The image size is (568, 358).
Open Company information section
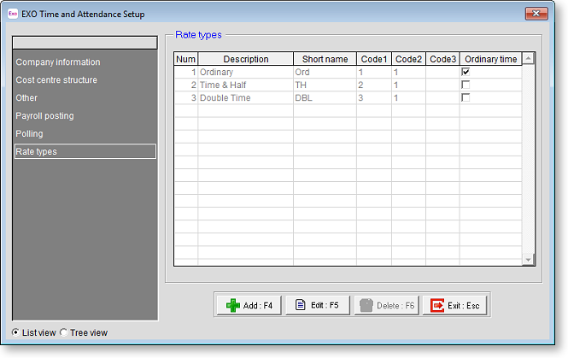[x=58, y=62]
